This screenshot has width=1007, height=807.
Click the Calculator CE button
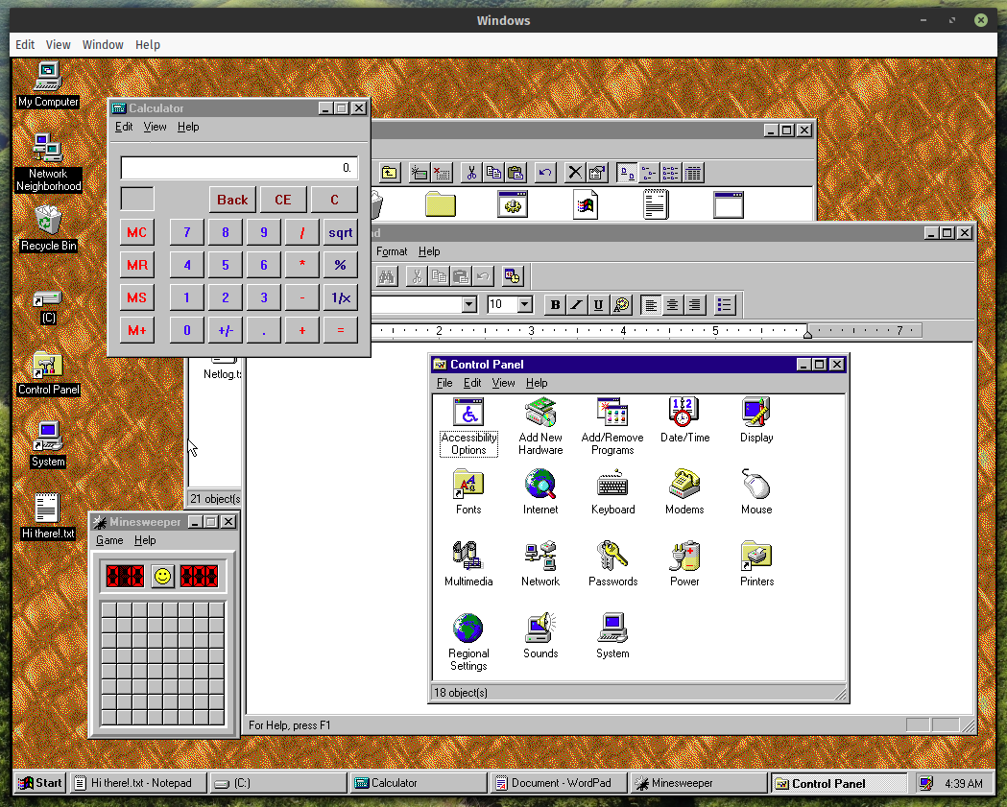click(x=283, y=200)
